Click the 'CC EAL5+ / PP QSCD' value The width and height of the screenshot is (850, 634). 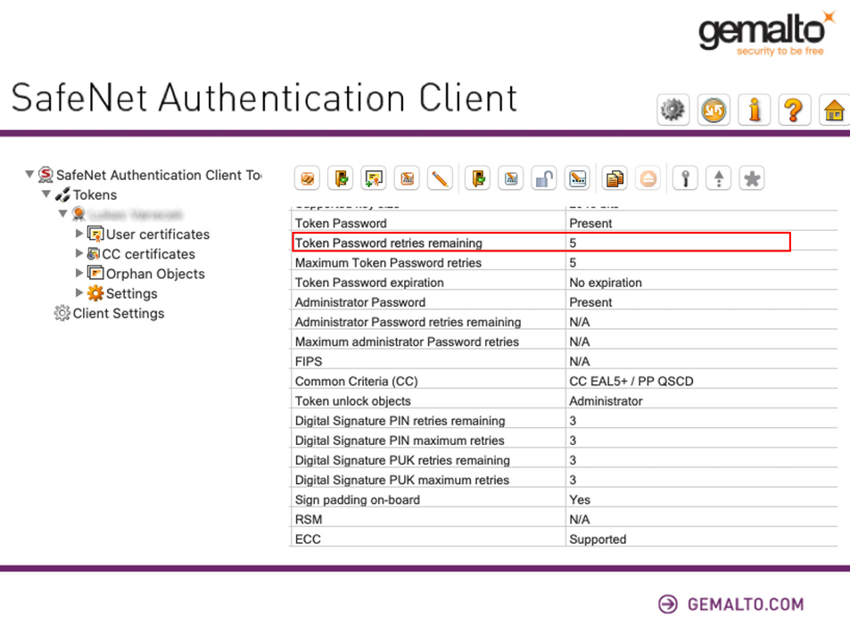[631, 382]
